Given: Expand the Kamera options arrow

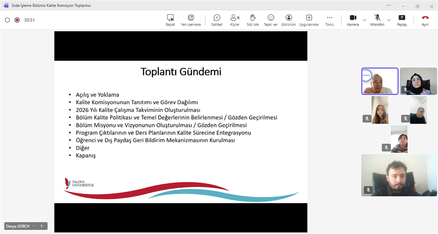Looking at the screenshot, I should (364, 20).
